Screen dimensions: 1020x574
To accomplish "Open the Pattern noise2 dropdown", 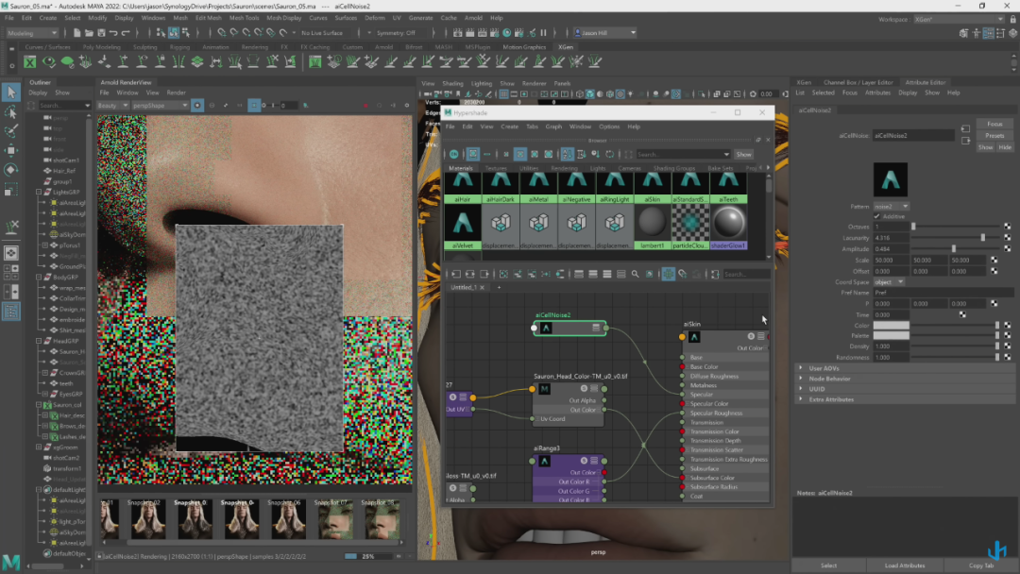I will tap(891, 206).
